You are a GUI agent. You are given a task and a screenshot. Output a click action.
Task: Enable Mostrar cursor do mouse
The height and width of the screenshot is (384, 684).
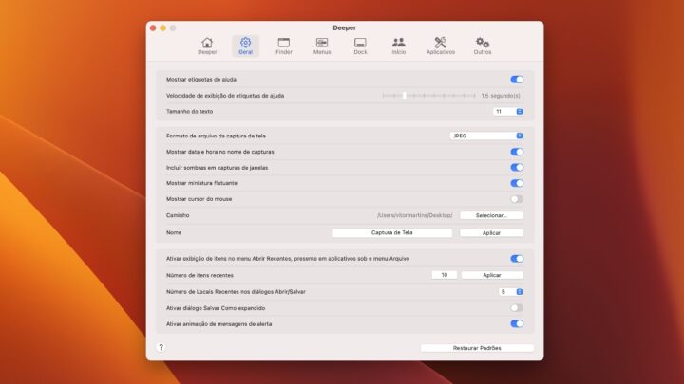point(517,199)
